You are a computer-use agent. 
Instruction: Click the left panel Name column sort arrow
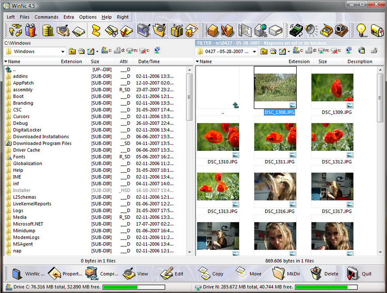(6, 61)
